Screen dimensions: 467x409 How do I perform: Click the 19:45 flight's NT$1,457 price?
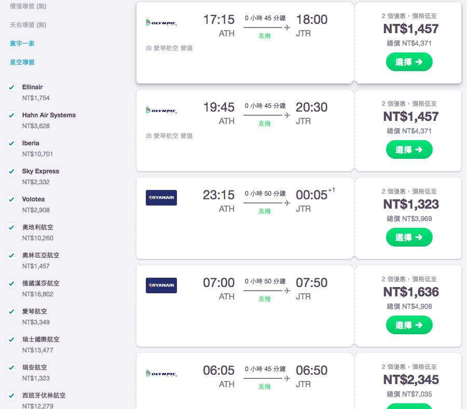pos(411,116)
